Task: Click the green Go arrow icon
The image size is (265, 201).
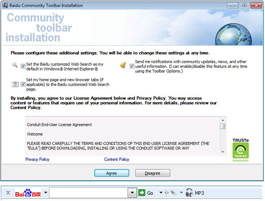Action: (x=142, y=193)
